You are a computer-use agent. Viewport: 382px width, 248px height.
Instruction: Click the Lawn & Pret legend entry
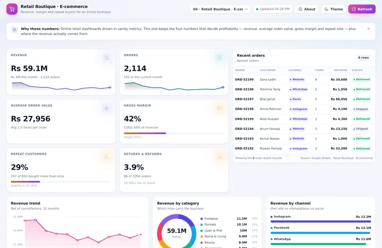229,230
